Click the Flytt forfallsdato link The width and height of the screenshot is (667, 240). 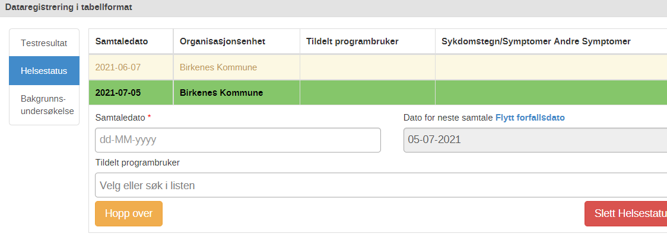(x=530, y=118)
